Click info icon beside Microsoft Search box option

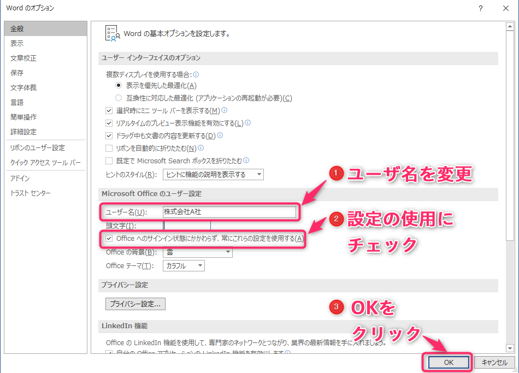246,161
